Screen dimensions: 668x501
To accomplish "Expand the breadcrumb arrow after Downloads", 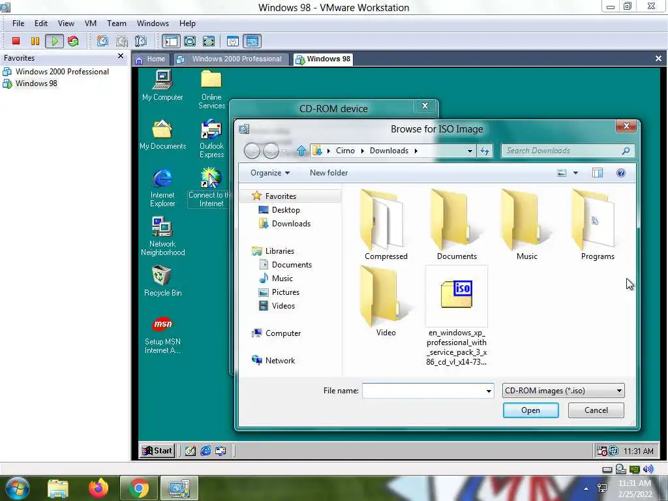I will coord(416,151).
